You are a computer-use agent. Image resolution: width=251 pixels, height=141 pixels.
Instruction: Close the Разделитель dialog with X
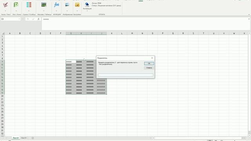click(152, 58)
